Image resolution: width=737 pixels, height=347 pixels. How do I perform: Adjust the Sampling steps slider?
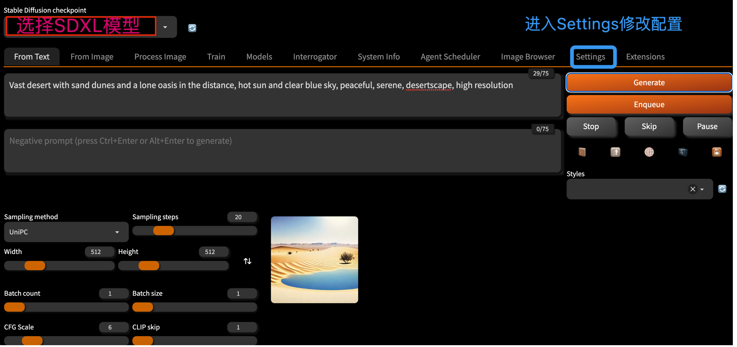[194, 230]
